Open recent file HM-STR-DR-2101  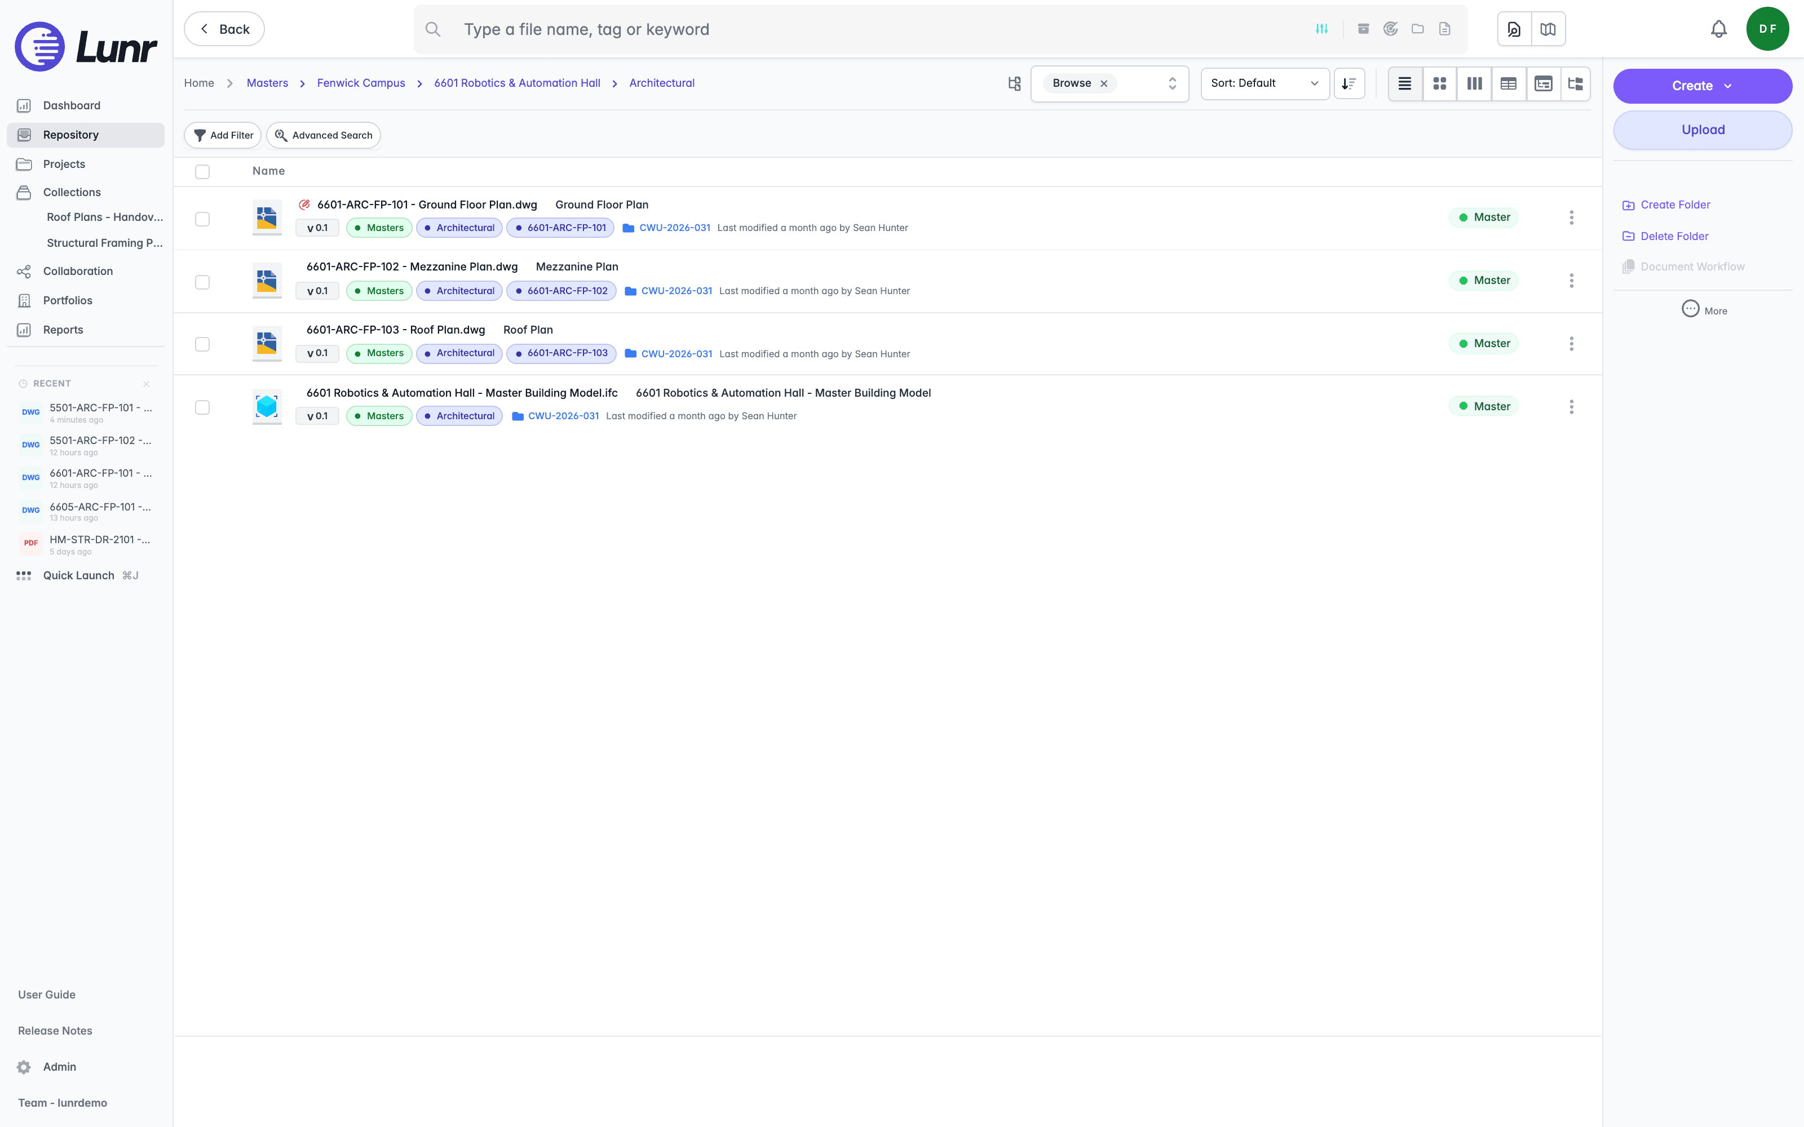coord(86,544)
